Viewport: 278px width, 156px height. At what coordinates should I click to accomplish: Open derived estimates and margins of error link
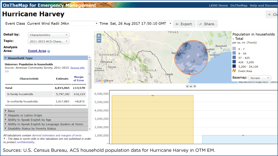pyautogui.click(x=57, y=135)
